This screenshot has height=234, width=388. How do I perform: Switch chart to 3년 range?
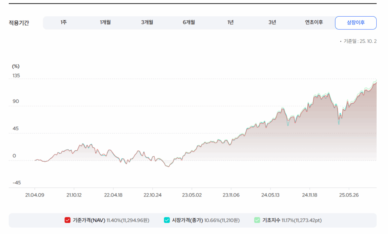272,23
